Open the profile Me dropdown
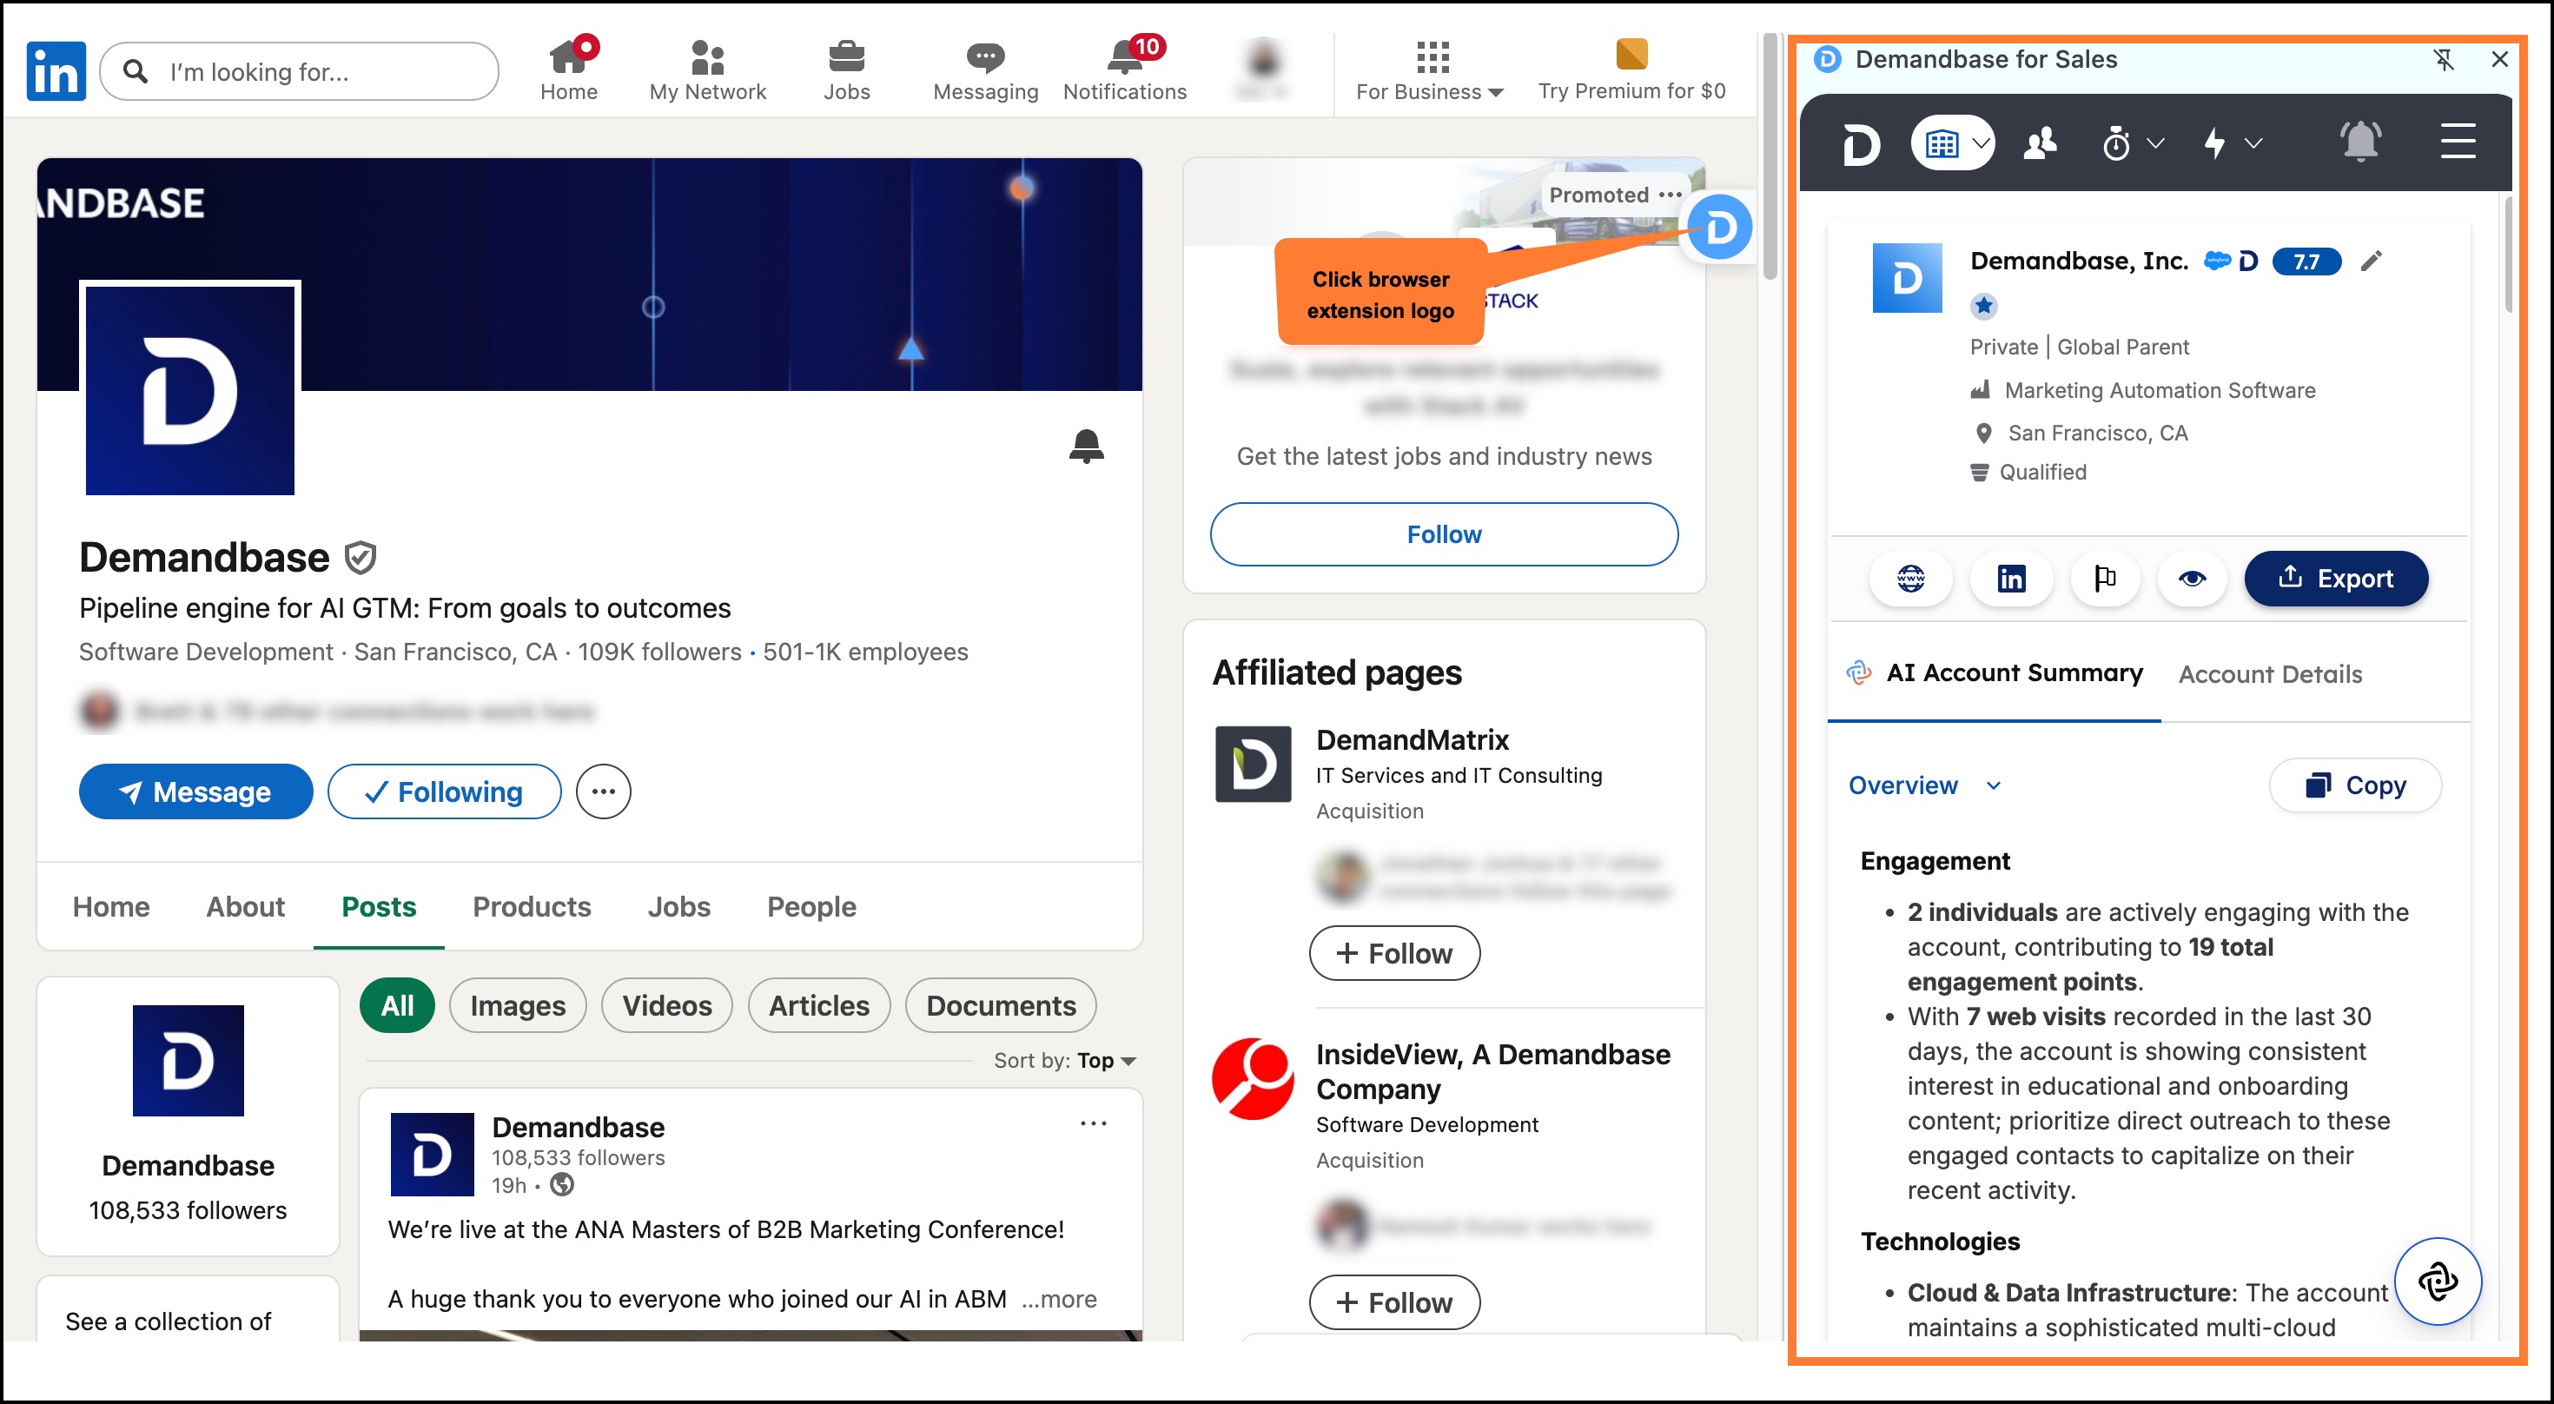2554x1404 pixels. (x=1262, y=70)
